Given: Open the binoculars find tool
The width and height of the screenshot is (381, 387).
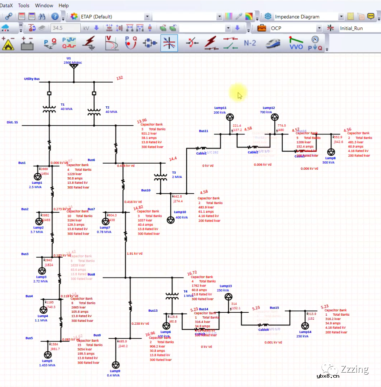Looking at the screenshot, I should pyautogui.click(x=41, y=17).
